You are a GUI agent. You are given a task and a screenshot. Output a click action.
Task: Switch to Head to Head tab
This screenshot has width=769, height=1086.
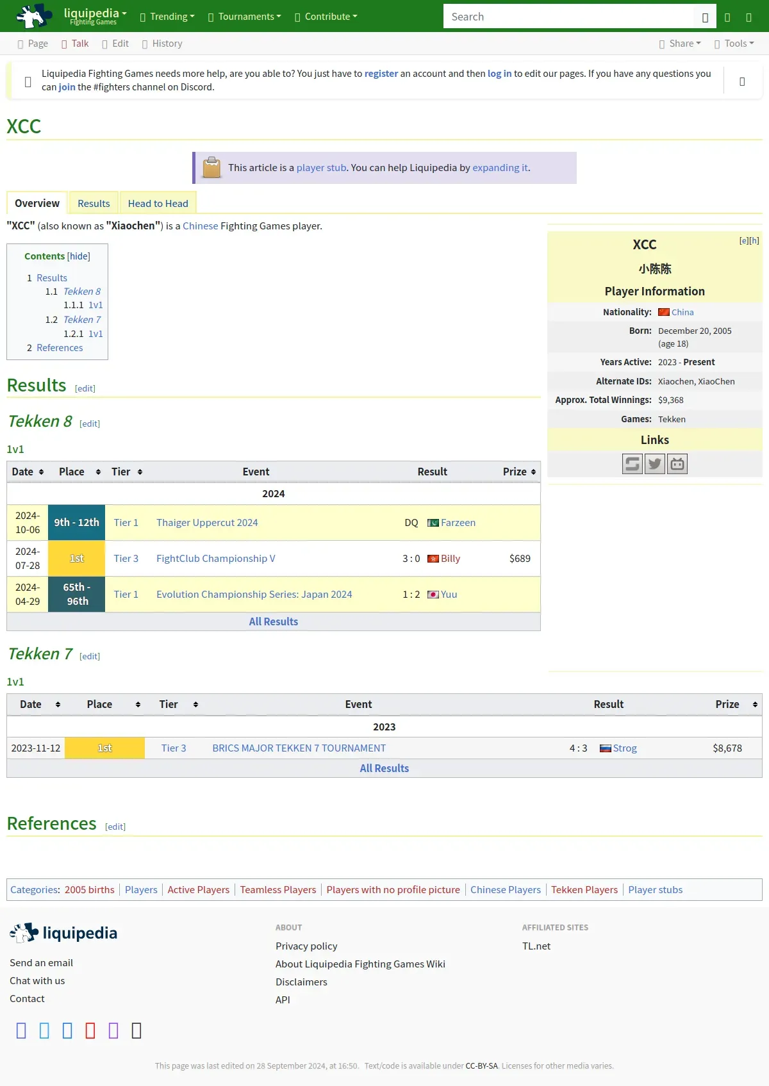coord(158,203)
